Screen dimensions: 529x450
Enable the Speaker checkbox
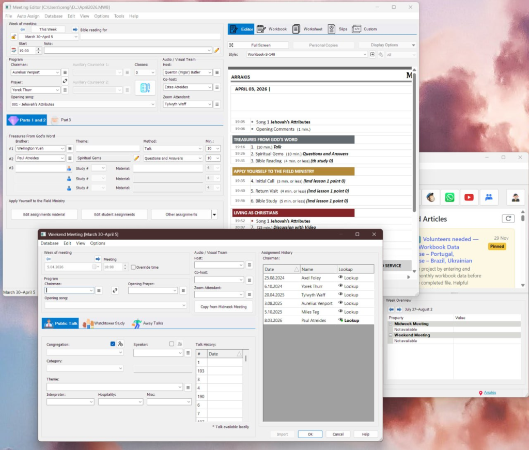tap(172, 344)
